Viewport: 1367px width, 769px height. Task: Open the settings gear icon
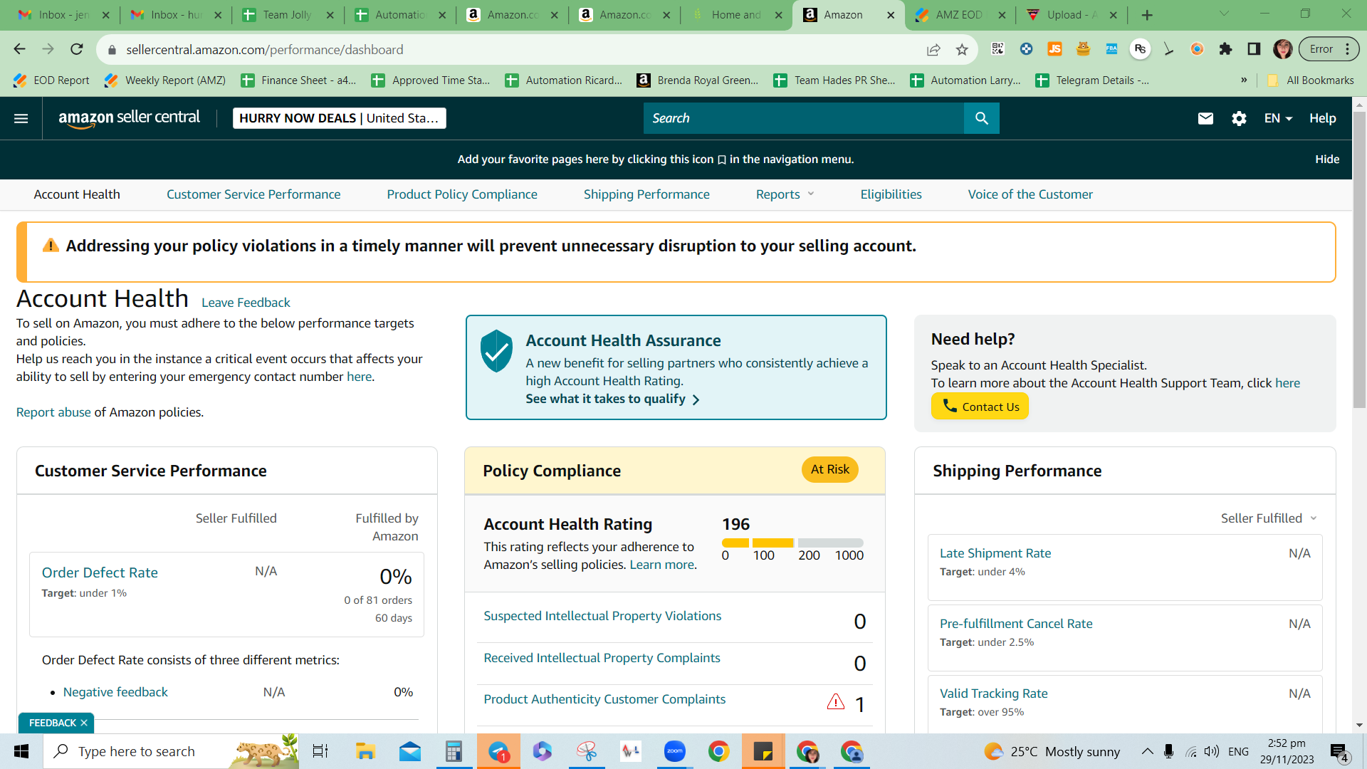click(x=1239, y=118)
